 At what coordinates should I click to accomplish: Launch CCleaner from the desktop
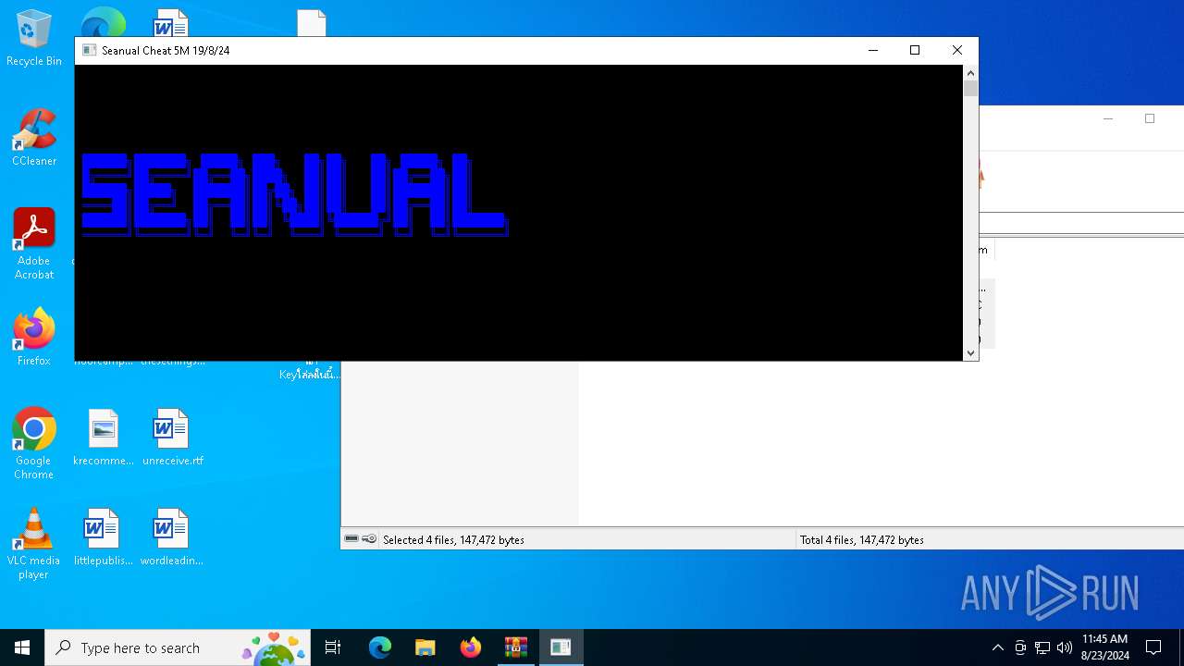click(x=34, y=137)
